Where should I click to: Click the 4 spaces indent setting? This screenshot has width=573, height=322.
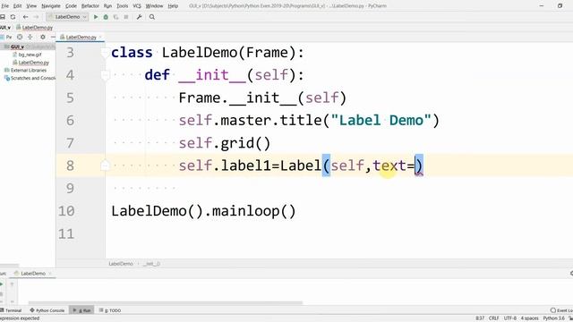(x=529, y=318)
